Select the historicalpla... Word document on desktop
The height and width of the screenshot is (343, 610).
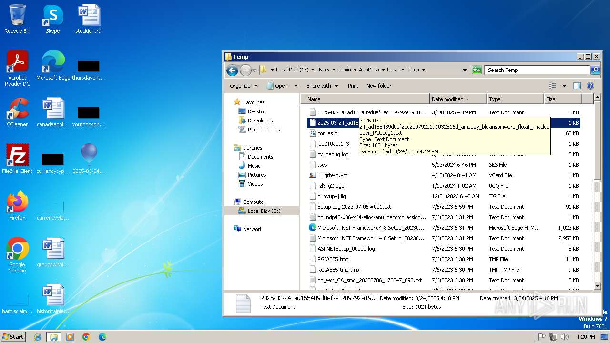point(53,299)
